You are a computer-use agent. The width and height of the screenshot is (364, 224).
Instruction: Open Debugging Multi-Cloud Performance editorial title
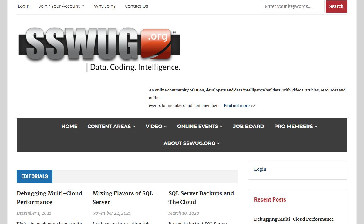pyautogui.click(x=49, y=198)
